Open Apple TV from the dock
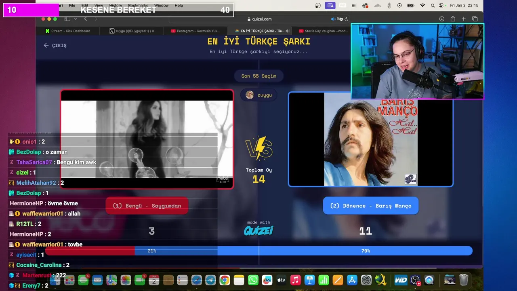Screen dimensions: 517x291 click(x=282, y=280)
